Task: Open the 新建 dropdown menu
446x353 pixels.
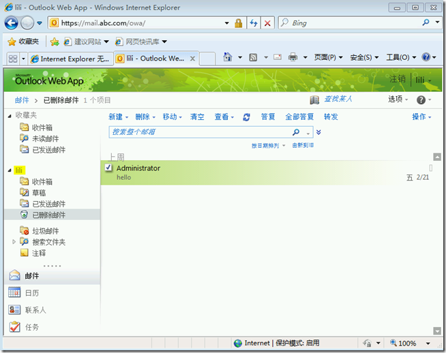Action: coord(119,117)
